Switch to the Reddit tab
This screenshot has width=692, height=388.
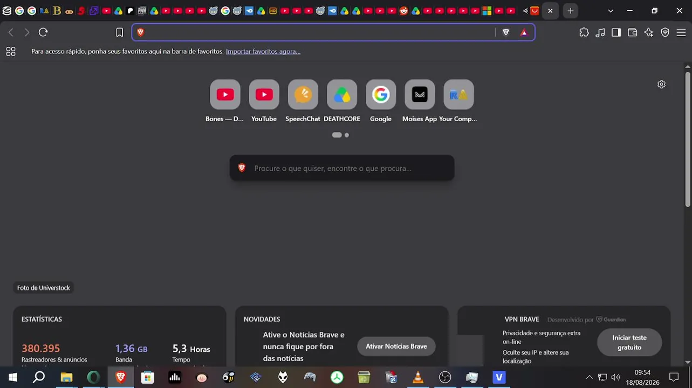[x=403, y=11]
